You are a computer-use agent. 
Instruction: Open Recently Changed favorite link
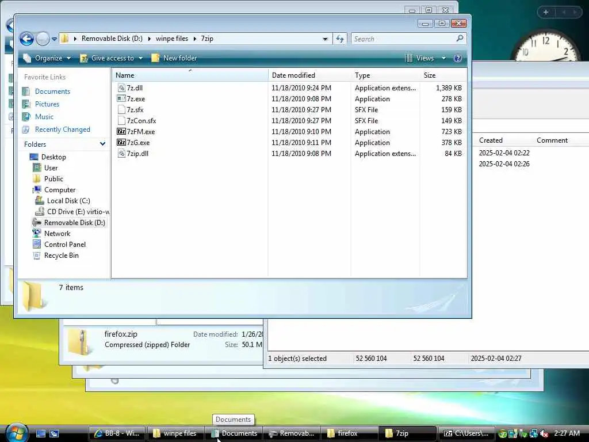click(62, 129)
